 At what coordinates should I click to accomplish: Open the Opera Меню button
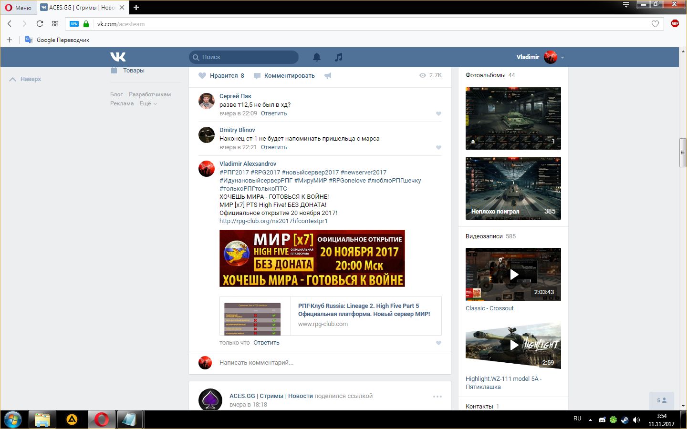click(x=18, y=7)
